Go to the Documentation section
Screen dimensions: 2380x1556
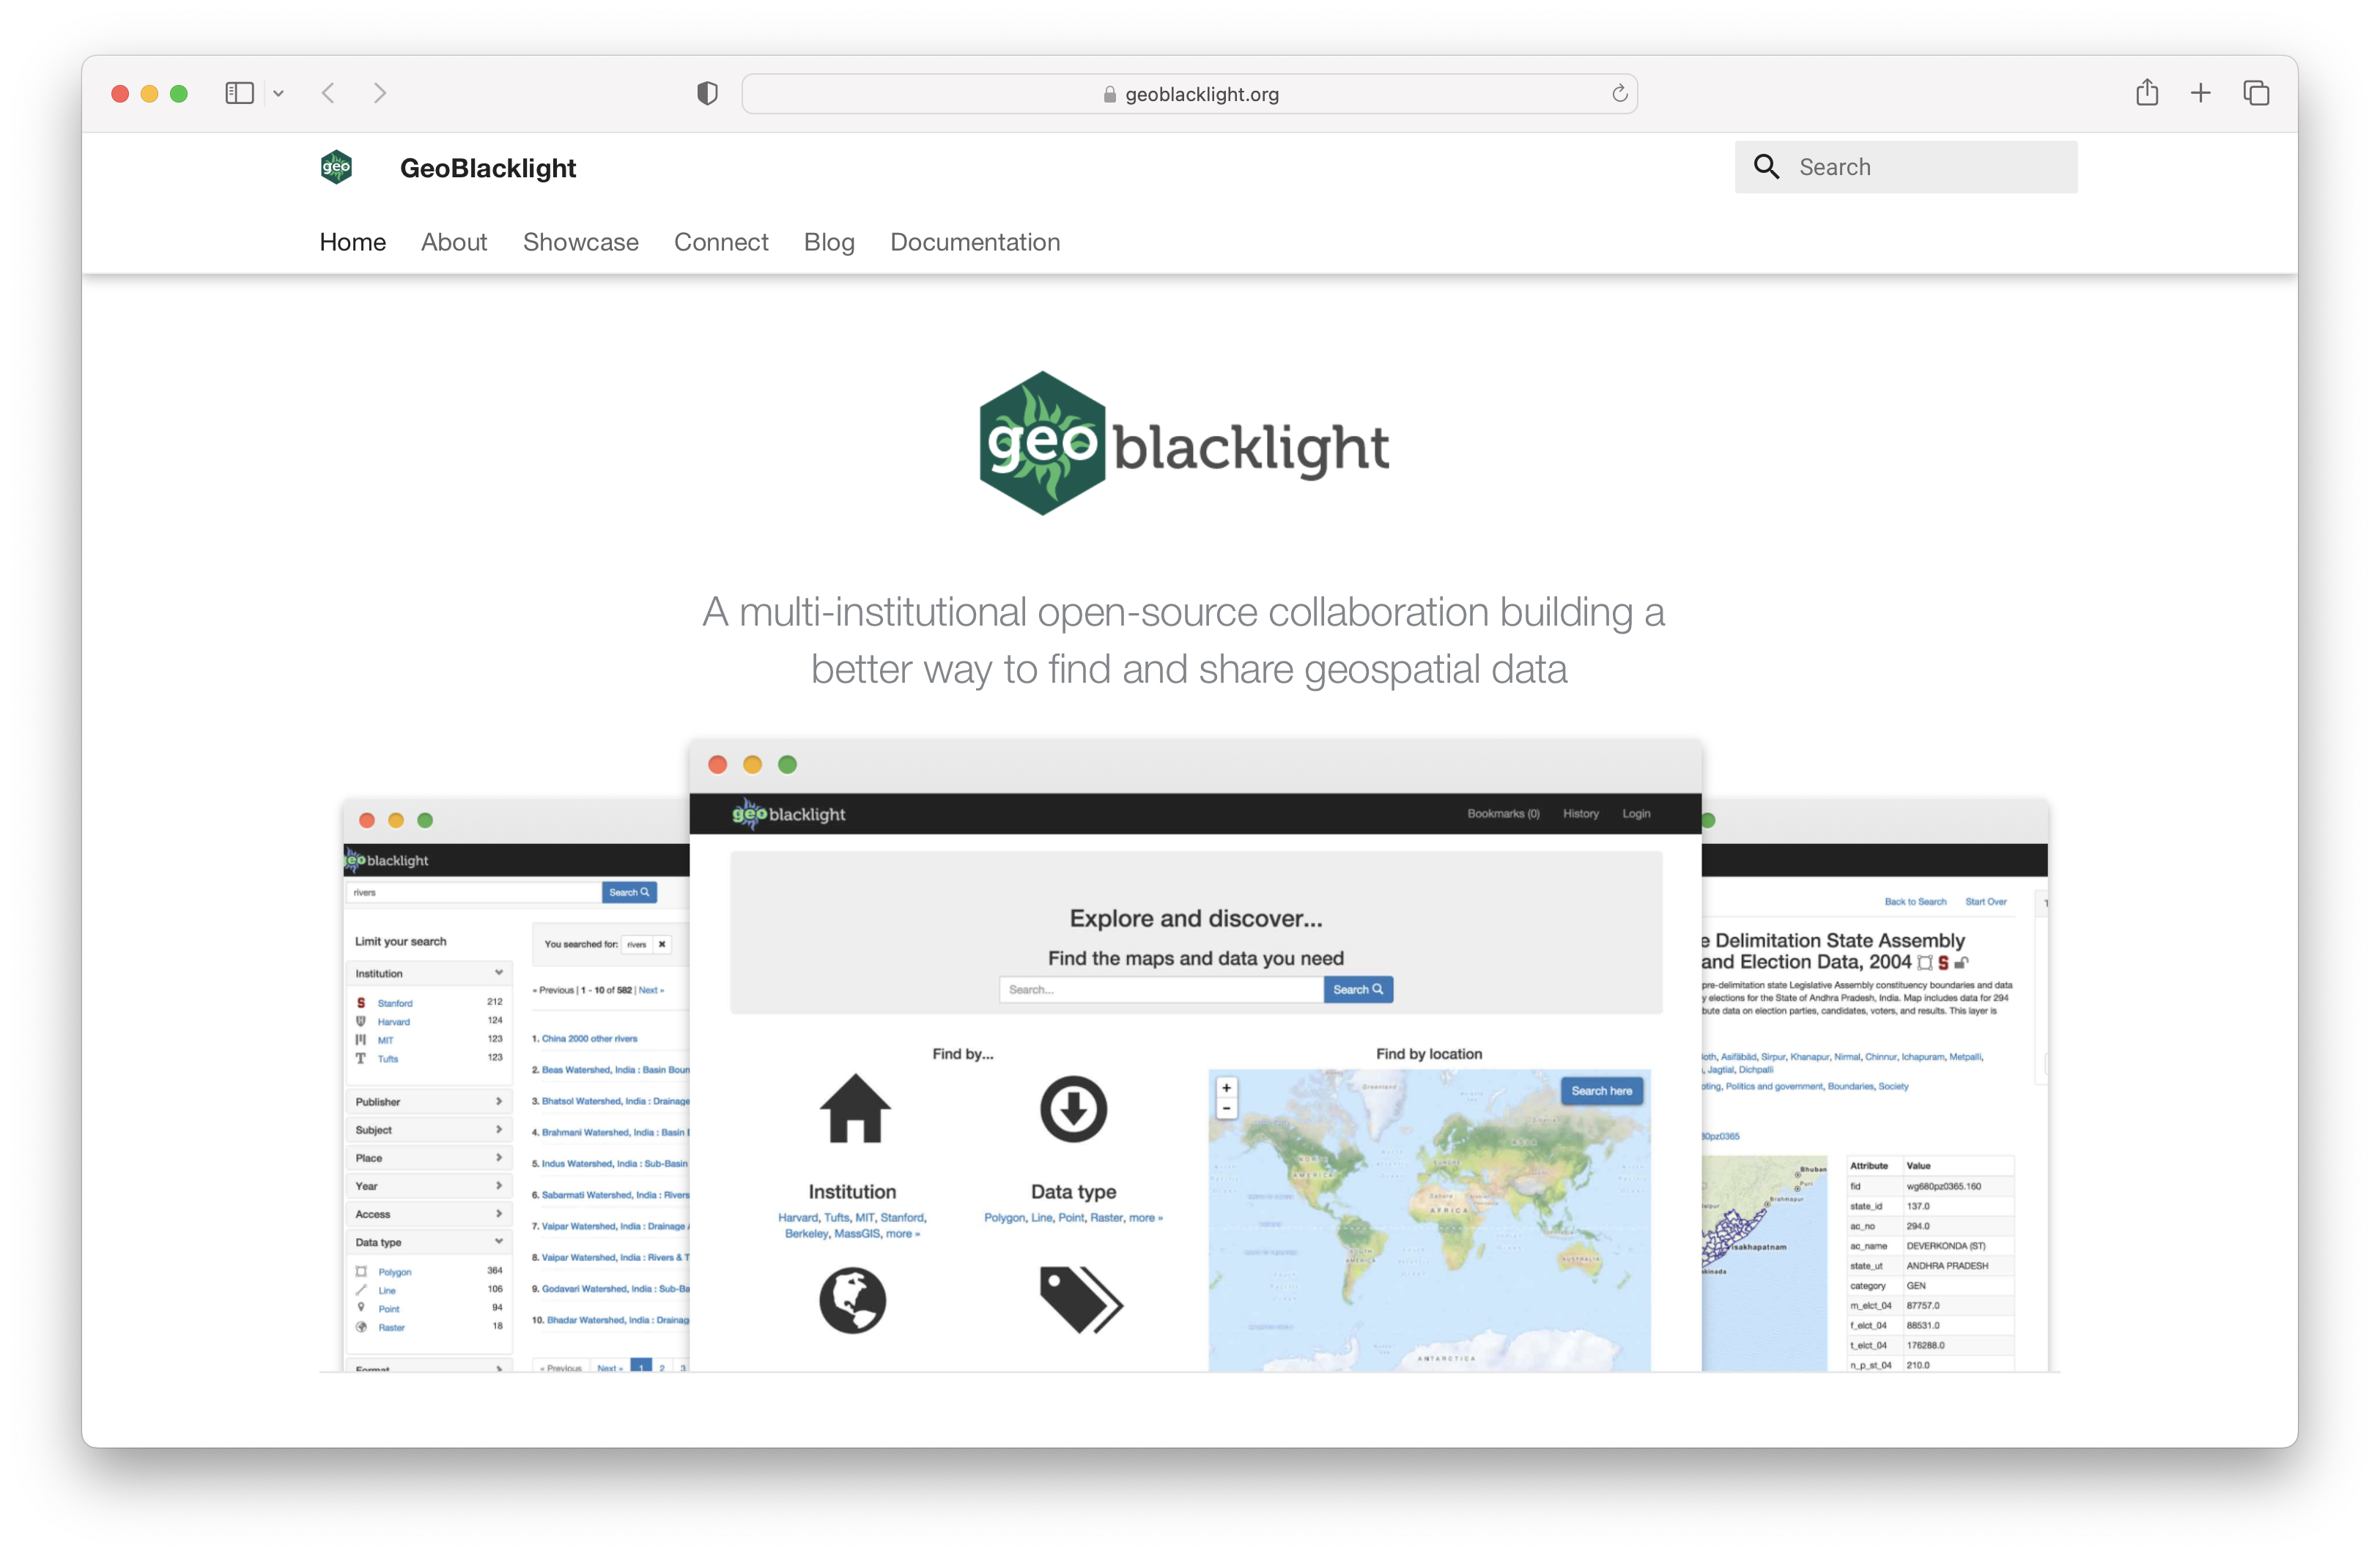pyautogui.click(x=974, y=242)
